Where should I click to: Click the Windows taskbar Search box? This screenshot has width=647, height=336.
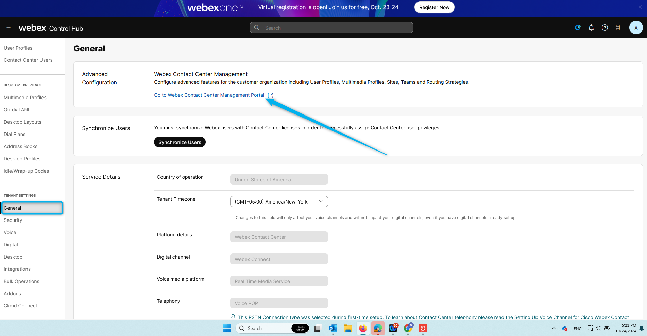(x=272, y=328)
